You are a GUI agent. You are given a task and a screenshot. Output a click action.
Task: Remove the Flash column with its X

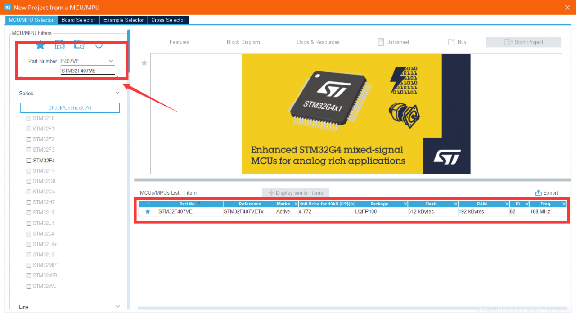tap(456, 204)
